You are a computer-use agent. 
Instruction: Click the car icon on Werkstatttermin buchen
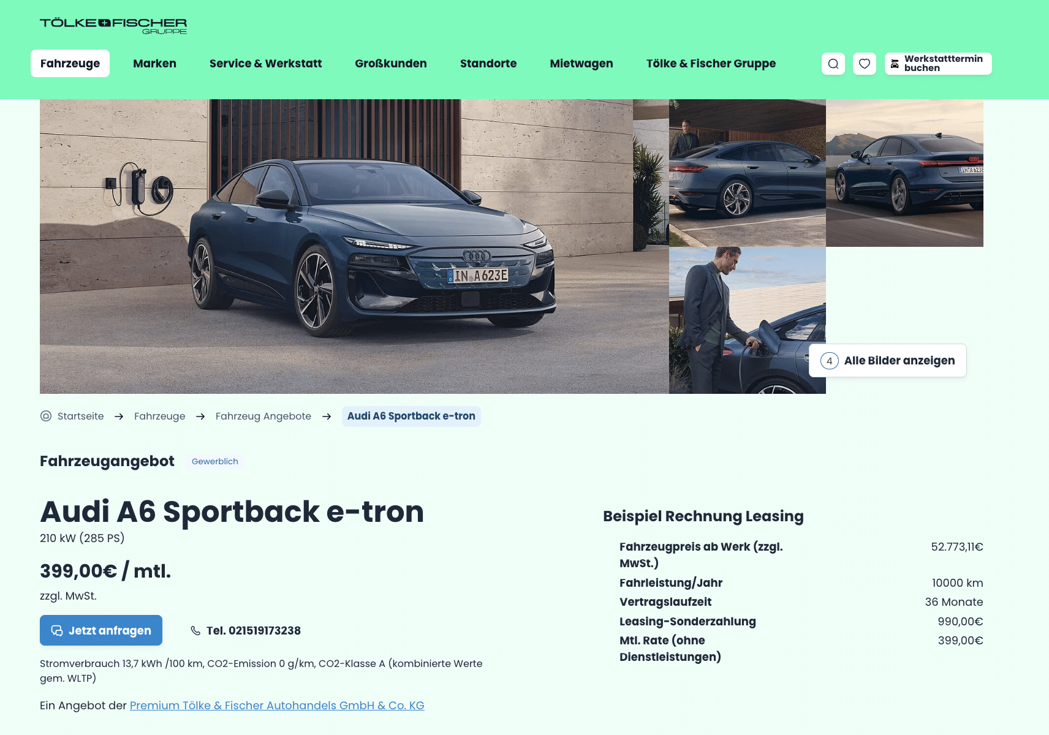point(895,64)
